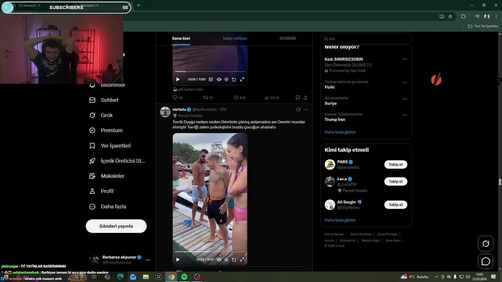This screenshot has width=502, height=282.
Task: Seek on the lower video progress bar
Action: coord(210,251)
